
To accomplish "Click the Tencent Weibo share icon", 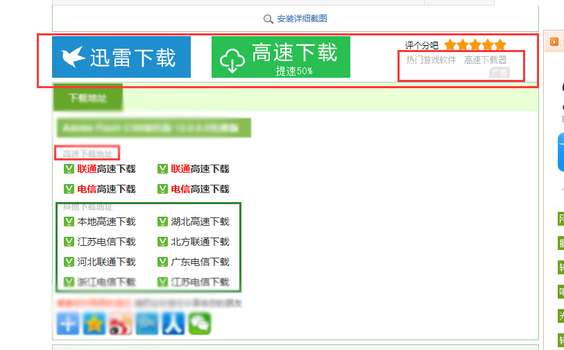I will tap(146, 324).
